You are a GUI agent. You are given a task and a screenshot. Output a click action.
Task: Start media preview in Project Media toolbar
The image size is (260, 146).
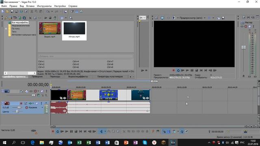[46, 18]
